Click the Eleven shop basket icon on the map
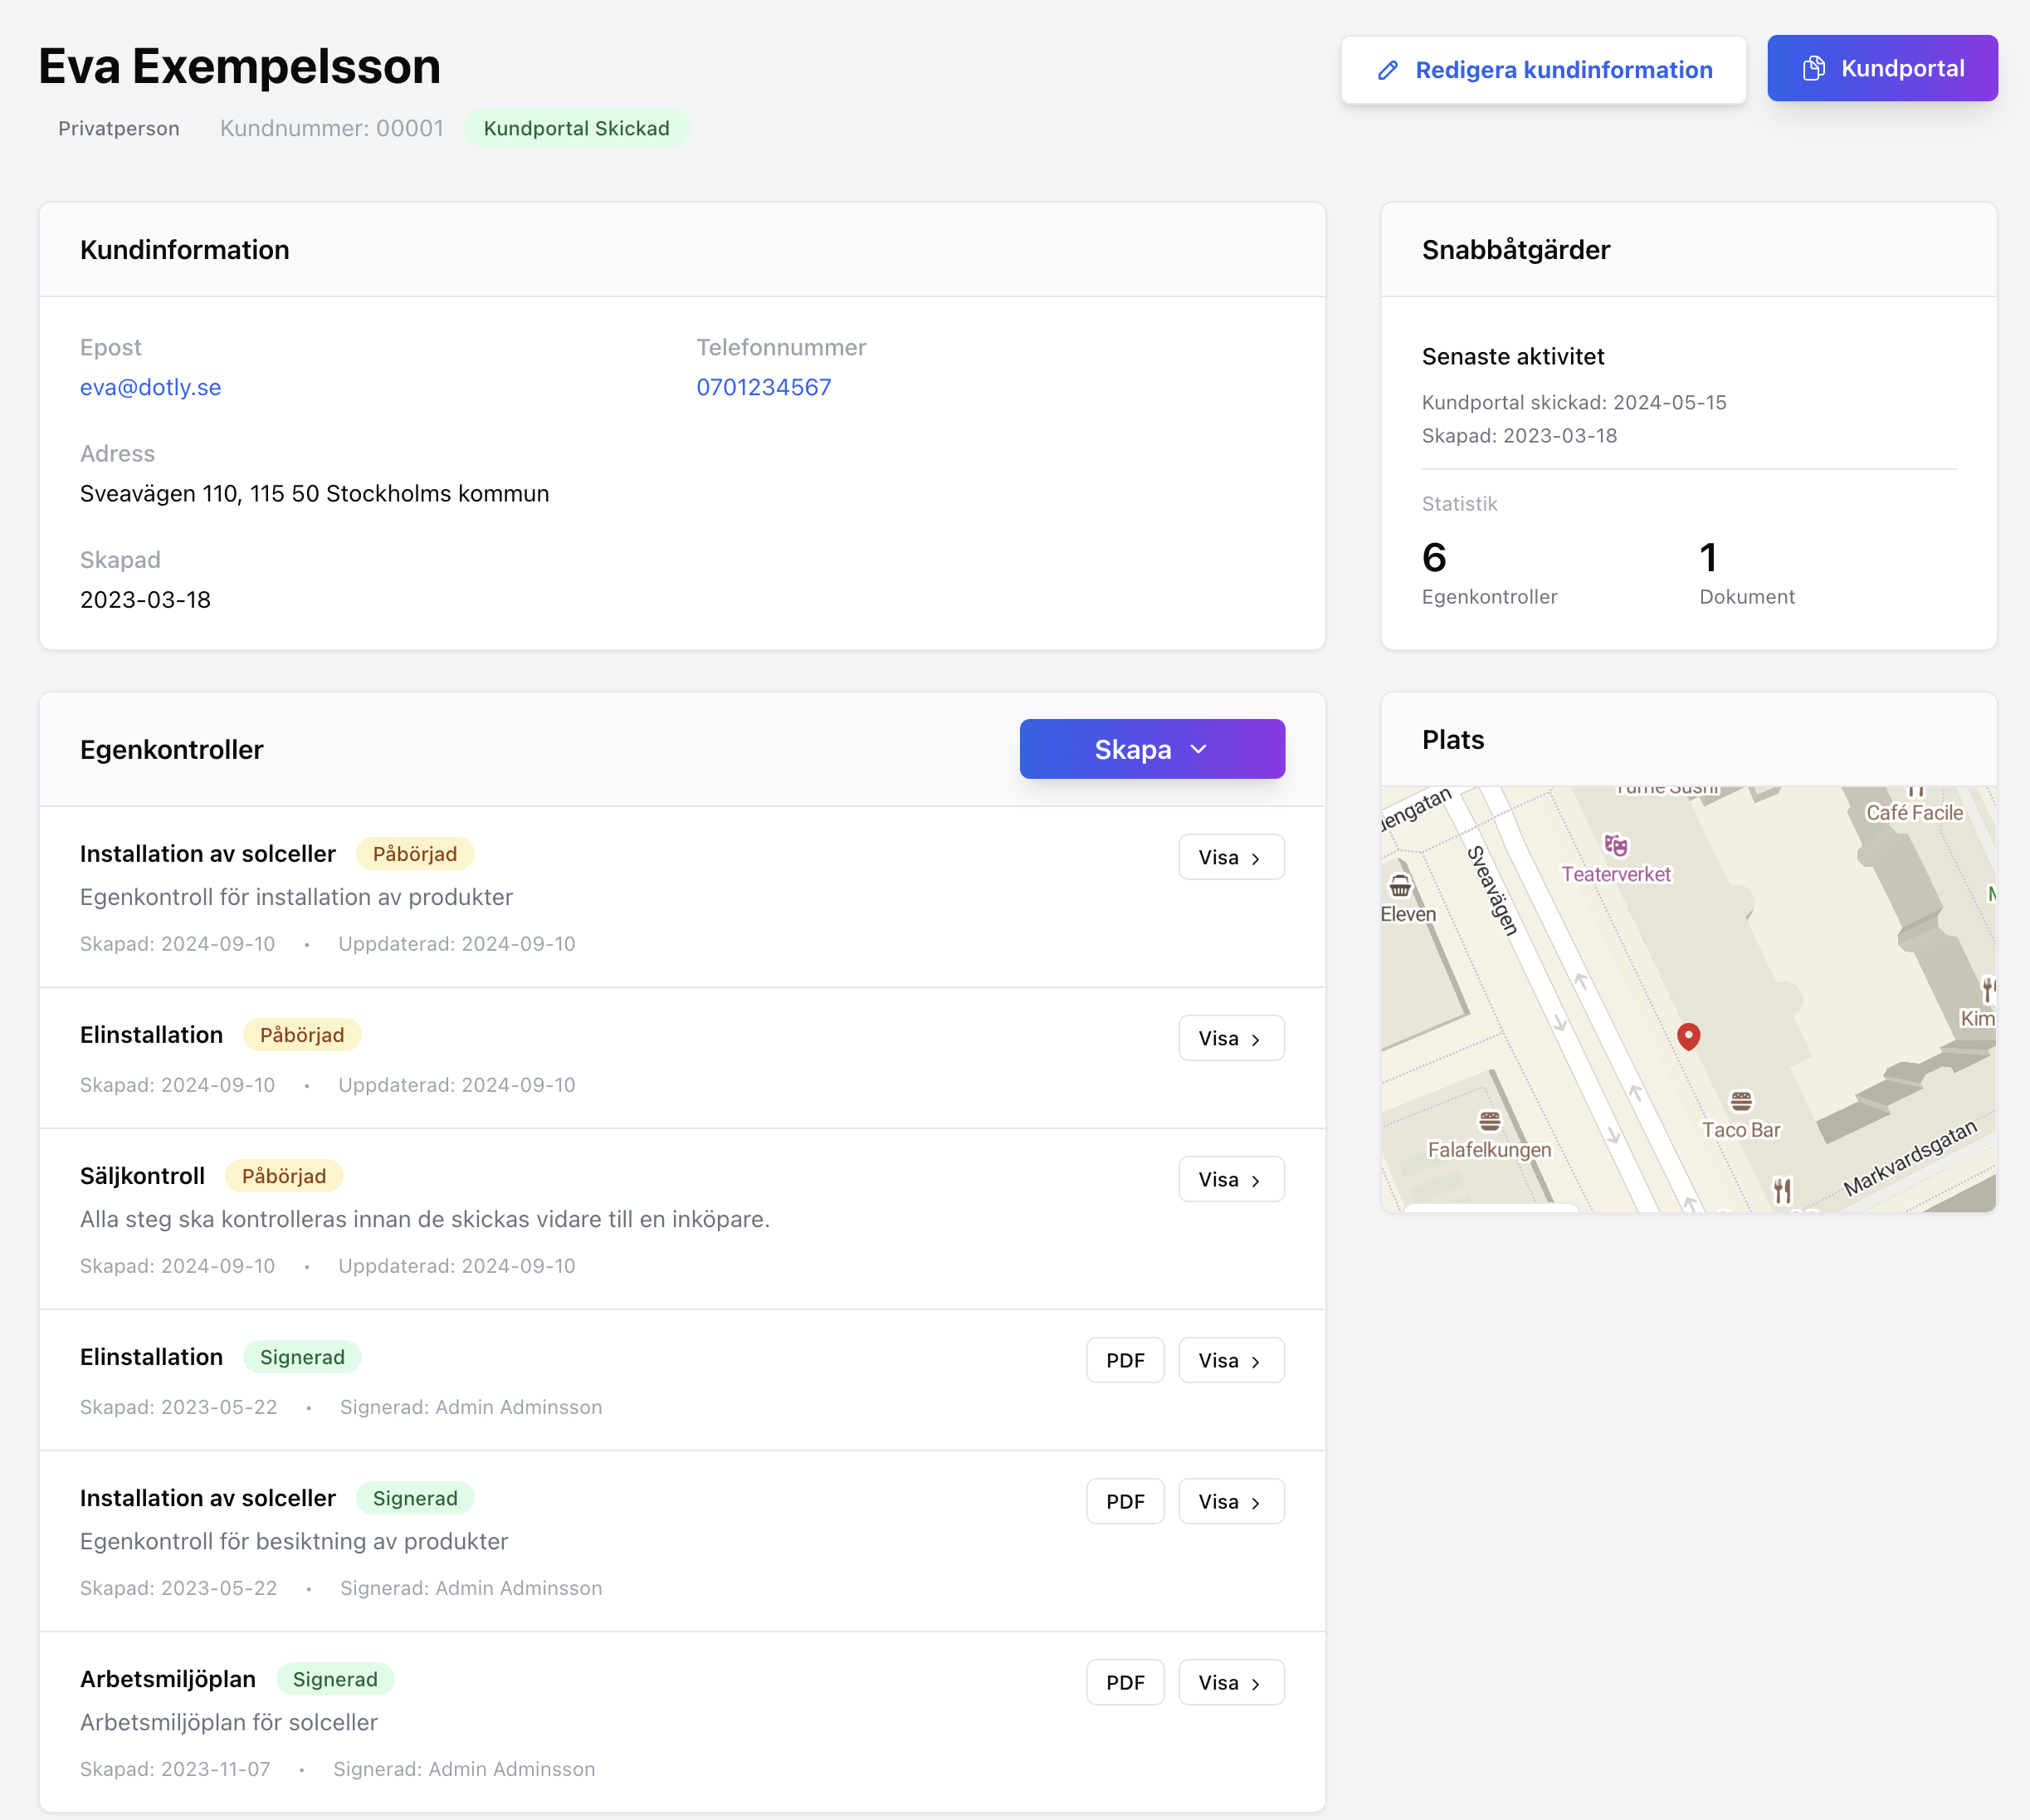The height and width of the screenshot is (1820, 2030). click(x=1399, y=886)
